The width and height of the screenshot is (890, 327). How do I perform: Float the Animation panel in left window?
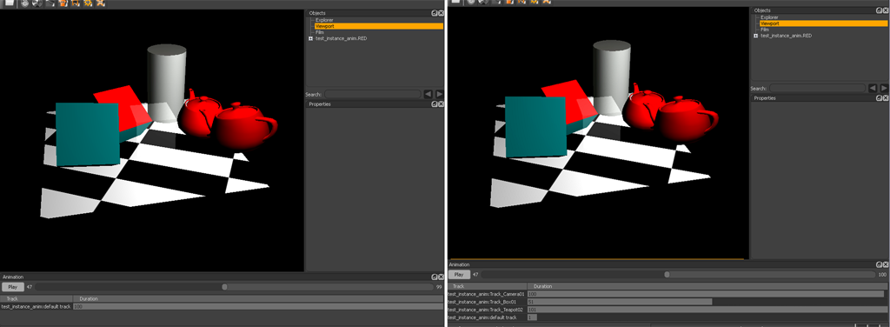click(435, 277)
